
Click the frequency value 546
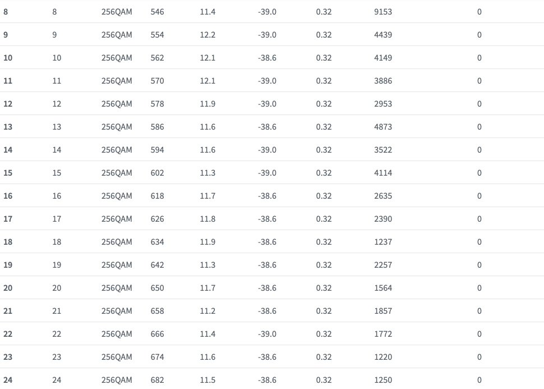click(x=158, y=12)
